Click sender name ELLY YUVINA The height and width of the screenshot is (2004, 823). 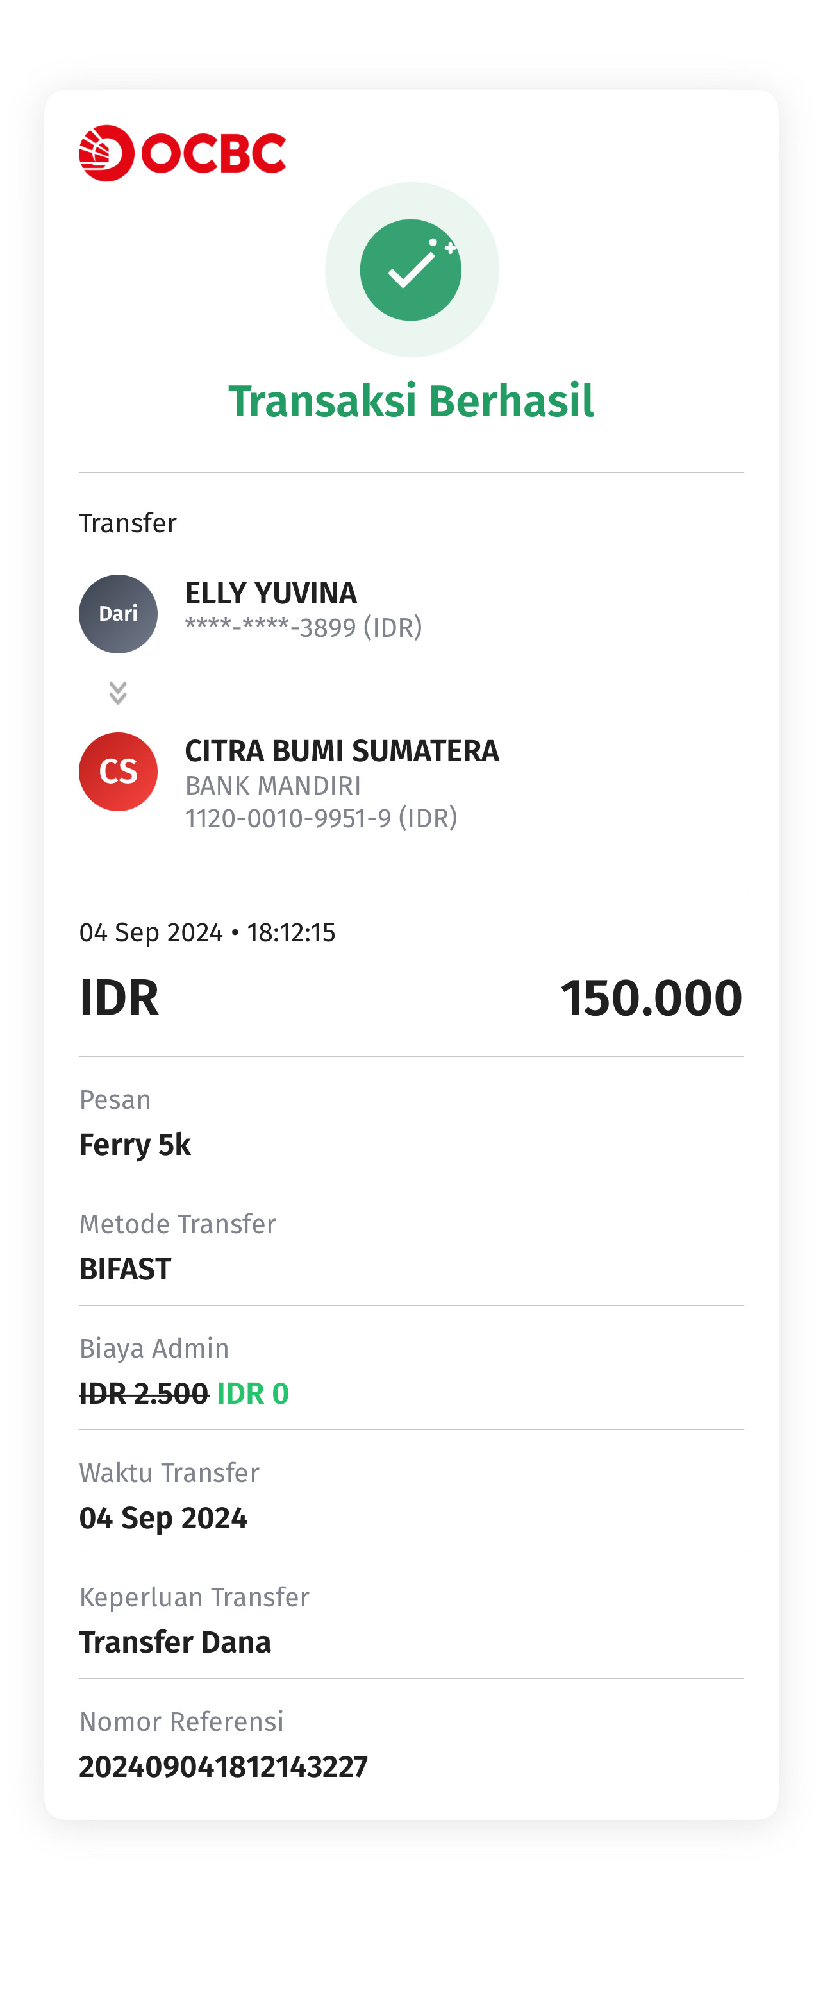[x=270, y=594]
